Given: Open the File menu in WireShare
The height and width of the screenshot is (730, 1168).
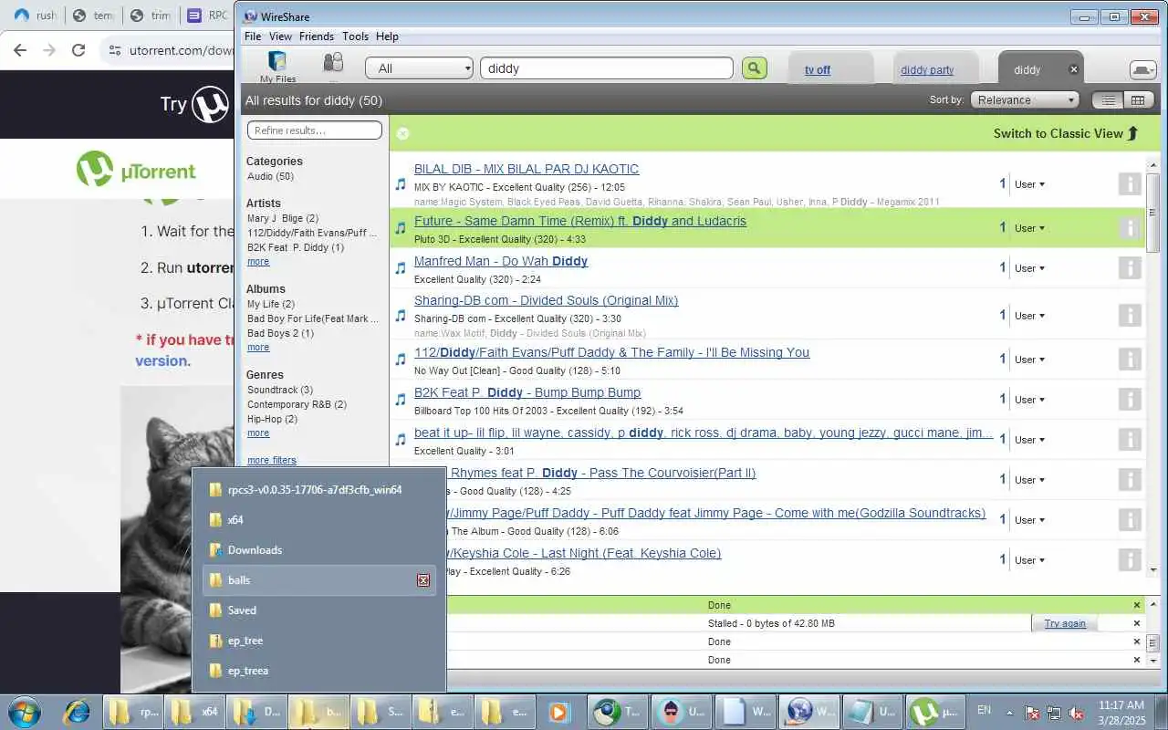Looking at the screenshot, I should pos(253,36).
